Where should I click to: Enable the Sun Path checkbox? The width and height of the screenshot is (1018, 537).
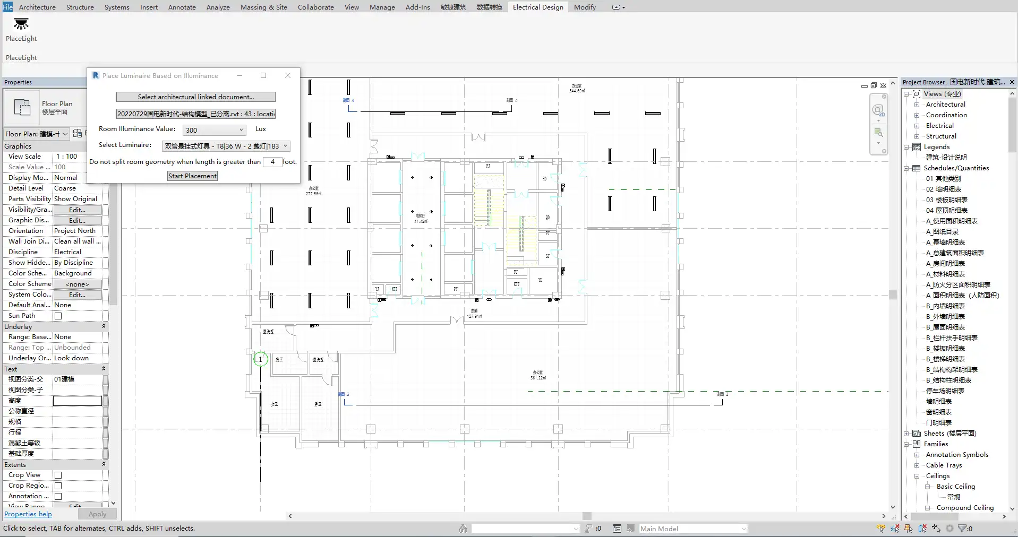(x=58, y=316)
